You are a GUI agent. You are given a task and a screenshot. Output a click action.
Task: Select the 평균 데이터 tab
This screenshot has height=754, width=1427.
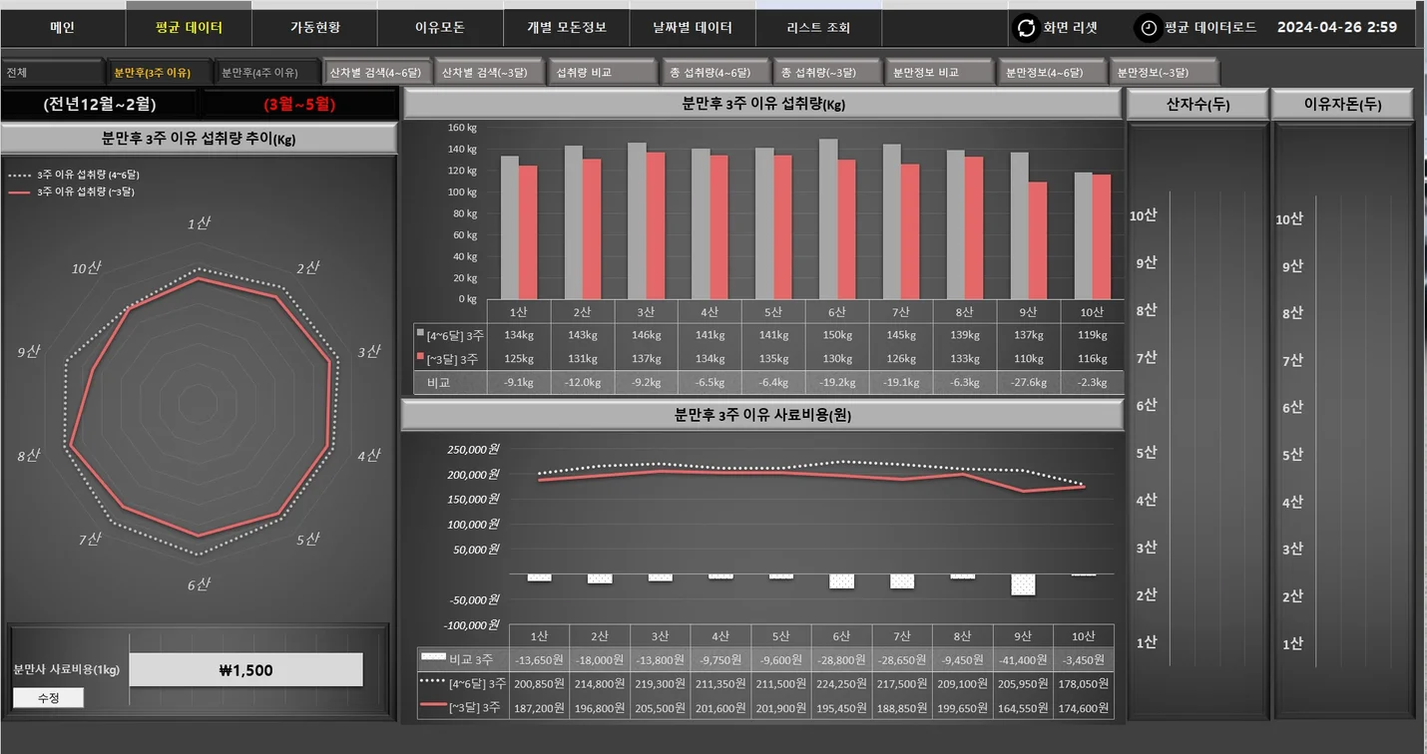190,28
